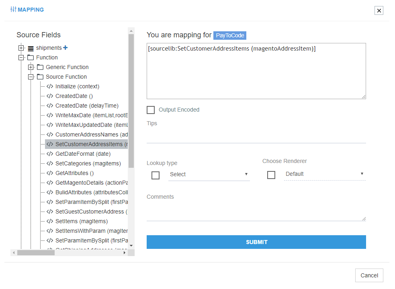Enable the Output Encoded checkbox
This screenshot has height=289, width=395.
click(151, 110)
